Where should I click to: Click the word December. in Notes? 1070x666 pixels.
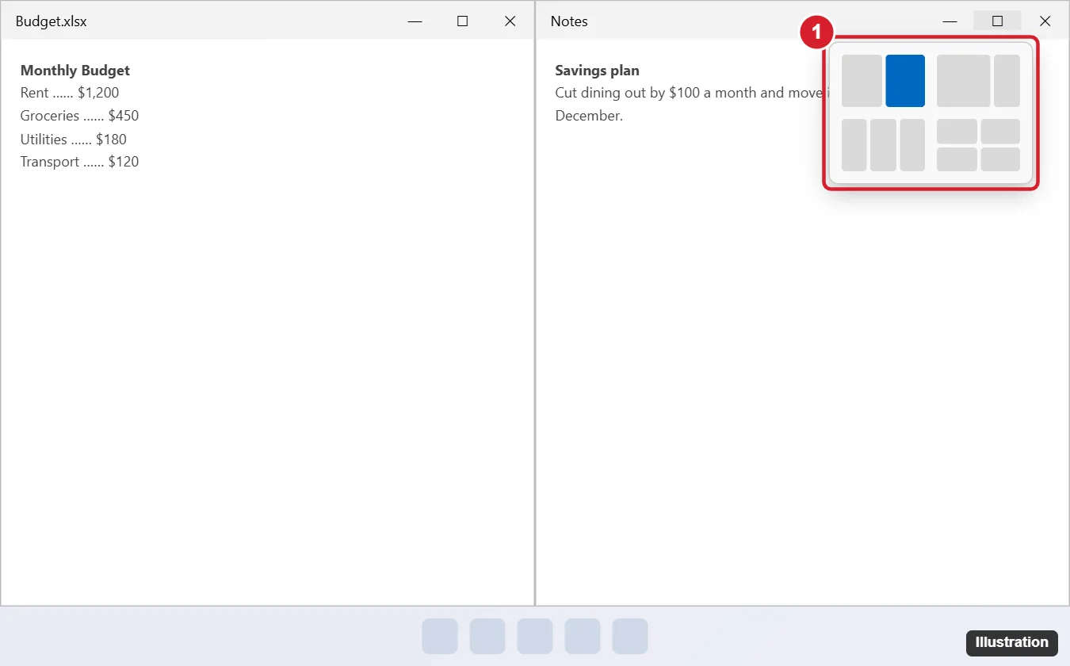click(589, 116)
